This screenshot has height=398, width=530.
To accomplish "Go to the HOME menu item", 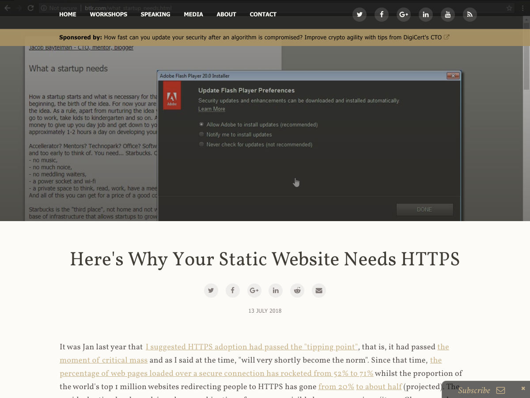I will (68, 14).
